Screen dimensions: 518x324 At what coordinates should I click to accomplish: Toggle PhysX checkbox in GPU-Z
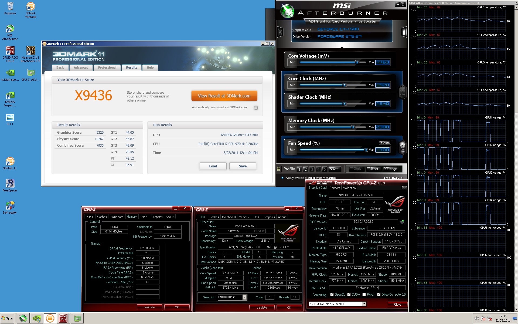pyautogui.click(x=364, y=295)
